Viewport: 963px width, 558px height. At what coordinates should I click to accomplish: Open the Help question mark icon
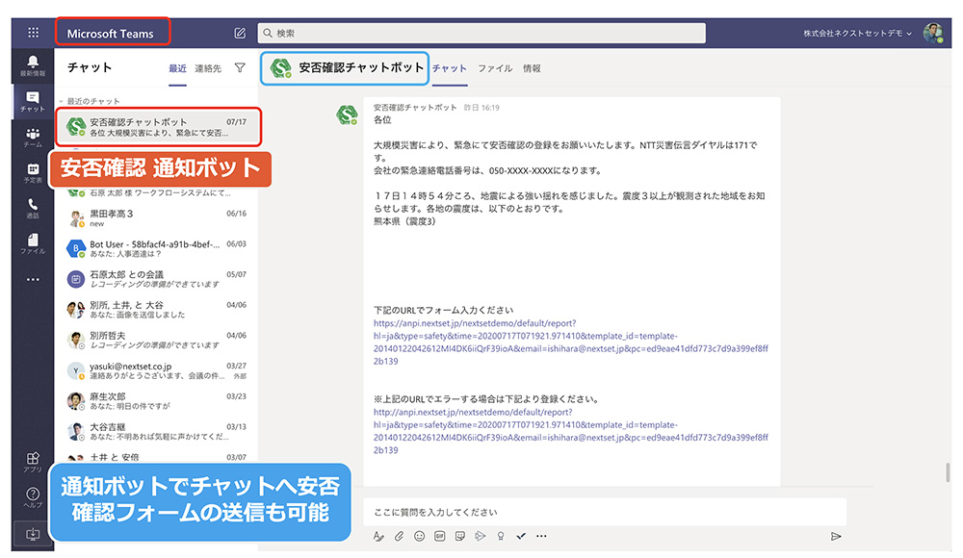click(x=33, y=497)
